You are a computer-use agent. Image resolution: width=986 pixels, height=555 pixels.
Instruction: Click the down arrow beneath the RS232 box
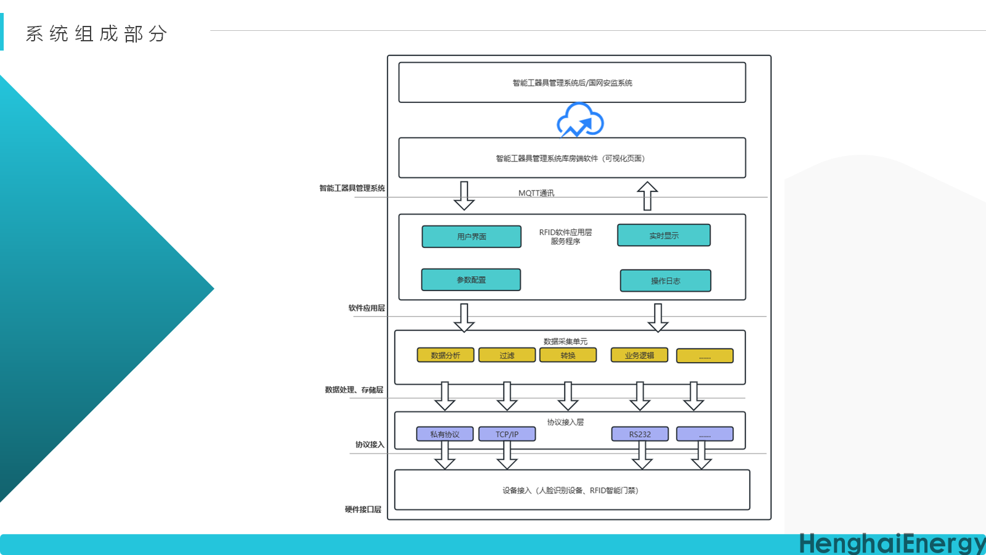[642, 455]
